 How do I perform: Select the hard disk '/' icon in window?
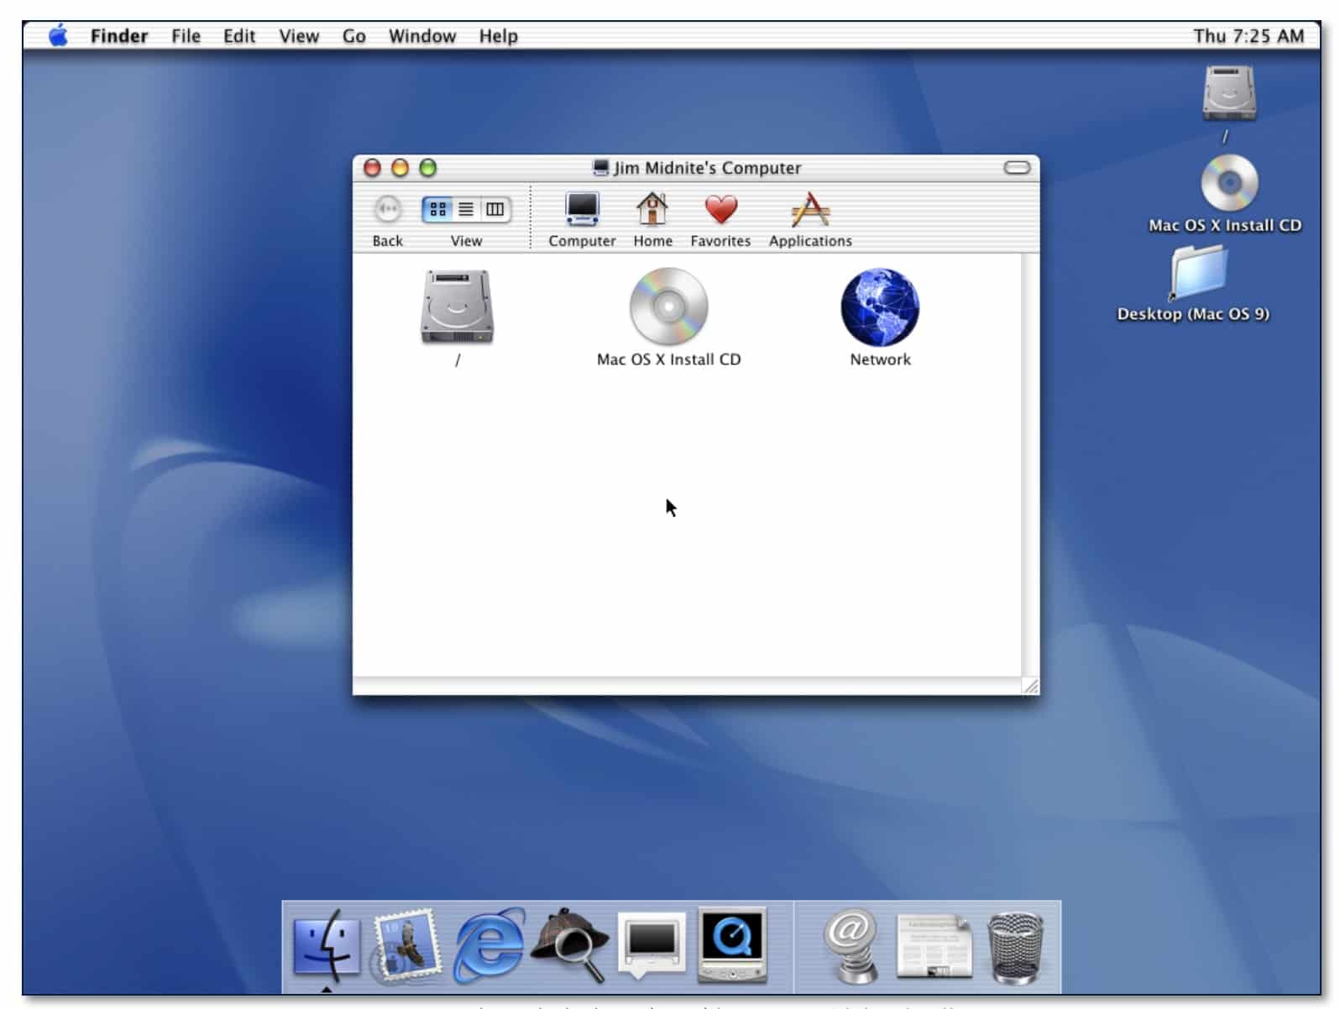(457, 307)
